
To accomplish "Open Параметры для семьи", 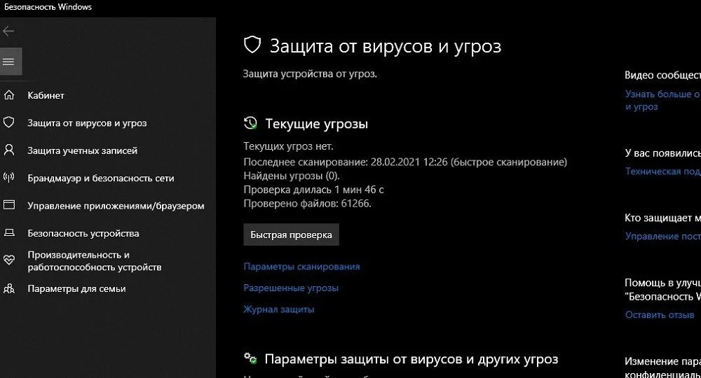I will pos(76,288).
